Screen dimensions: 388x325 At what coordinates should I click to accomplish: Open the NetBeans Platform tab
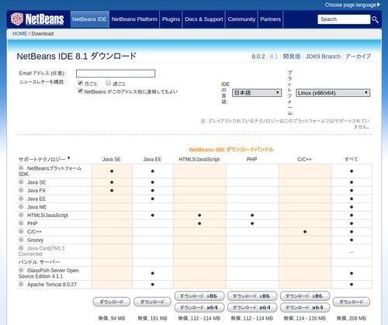click(x=134, y=19)
